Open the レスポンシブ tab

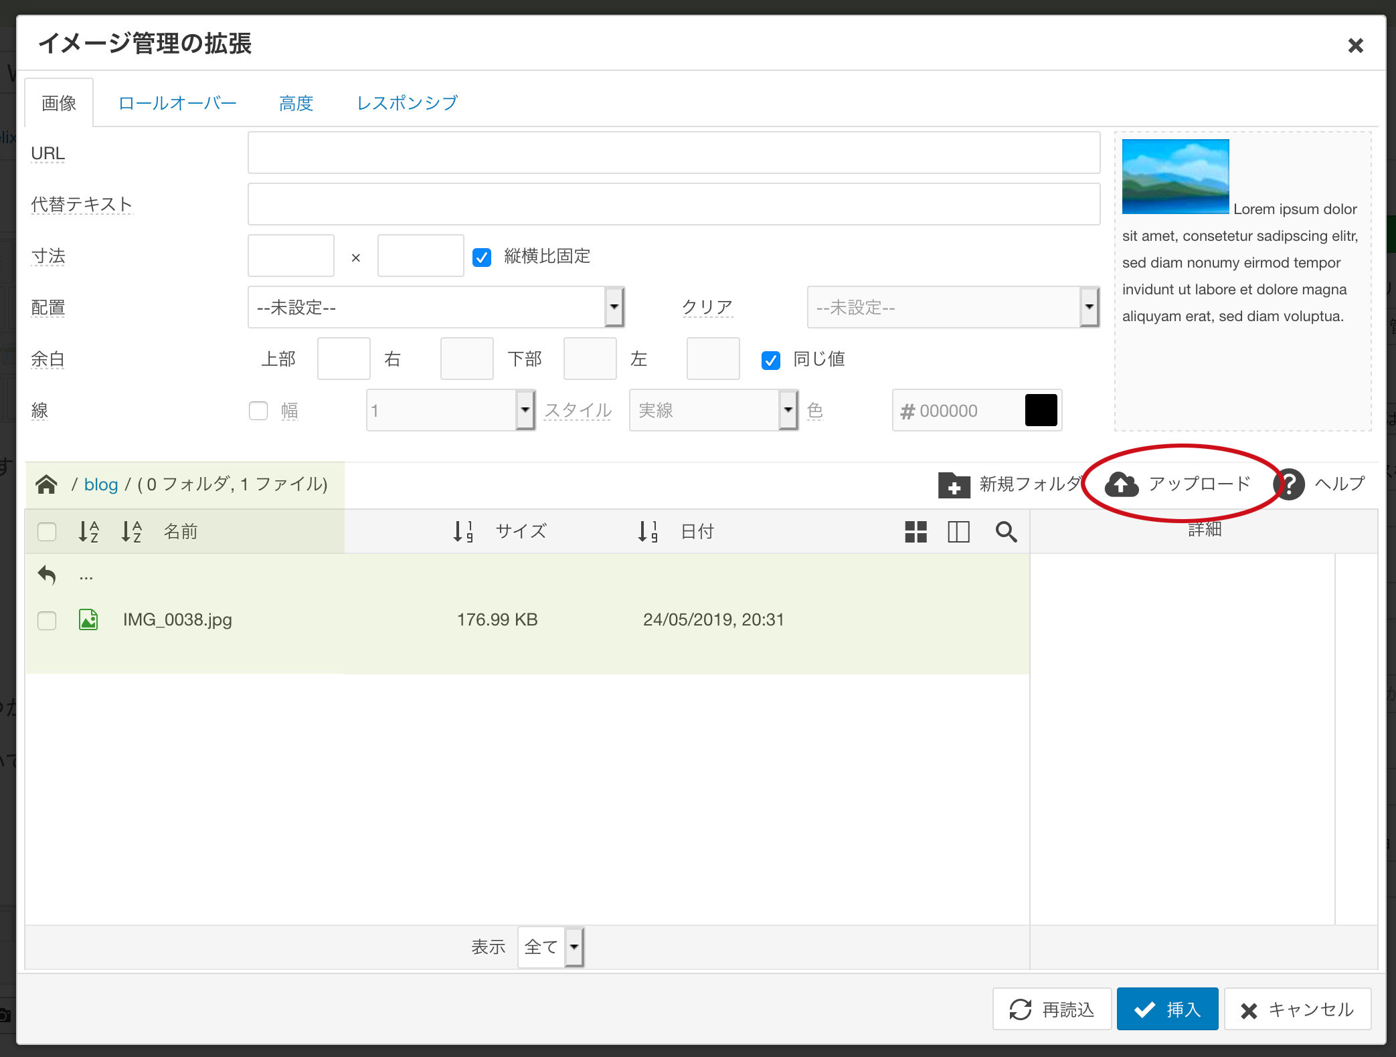(407, 103)
